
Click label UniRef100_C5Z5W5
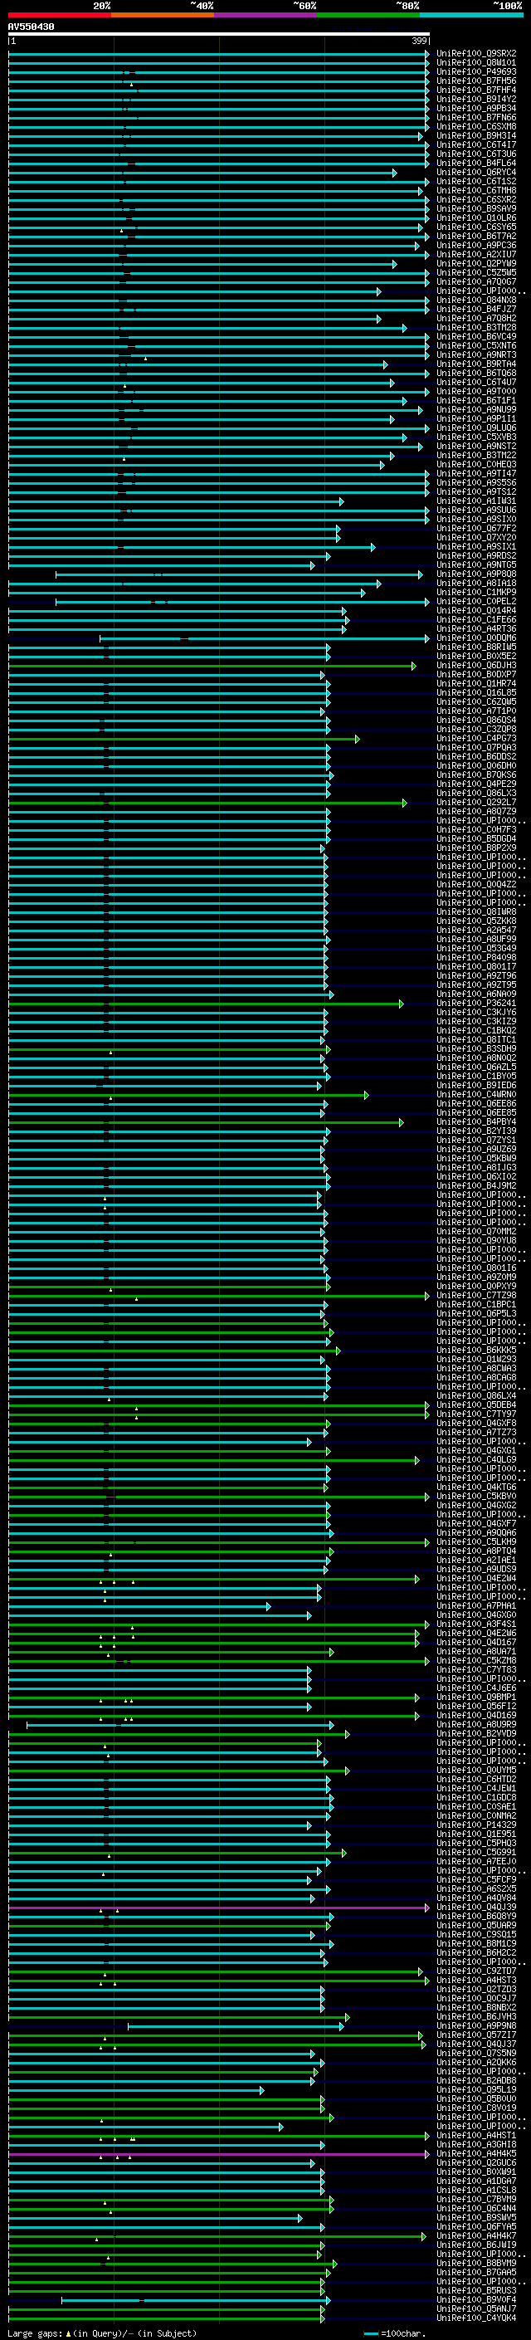(x=476, y=272)
